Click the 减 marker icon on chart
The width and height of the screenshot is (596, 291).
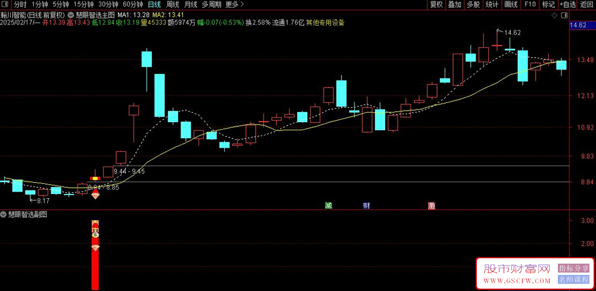[328, 206]
